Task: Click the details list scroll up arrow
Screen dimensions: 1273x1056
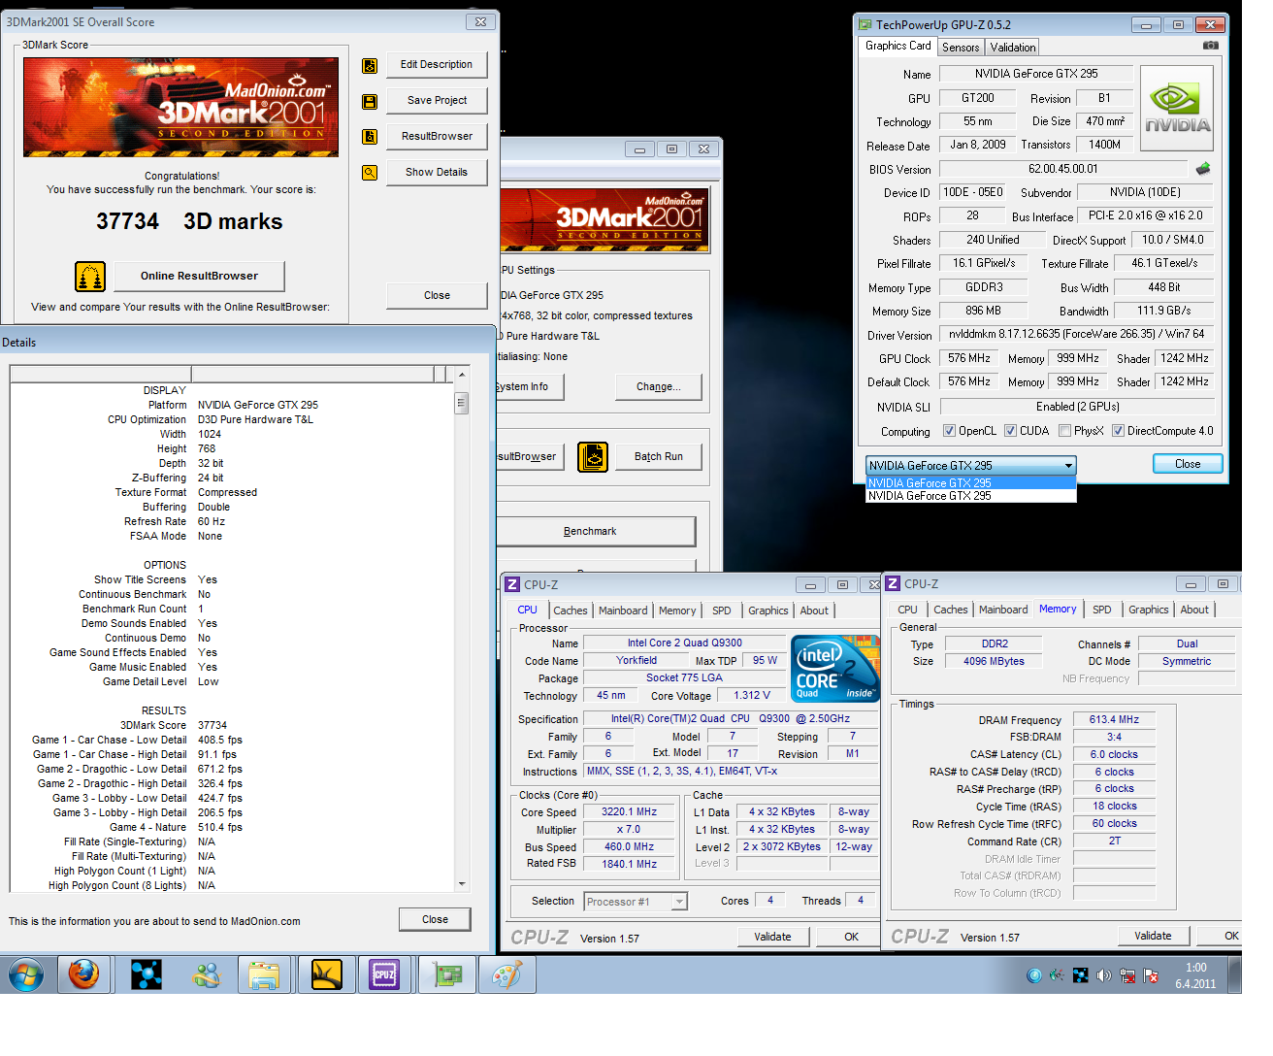Action: tap(462, 374)
